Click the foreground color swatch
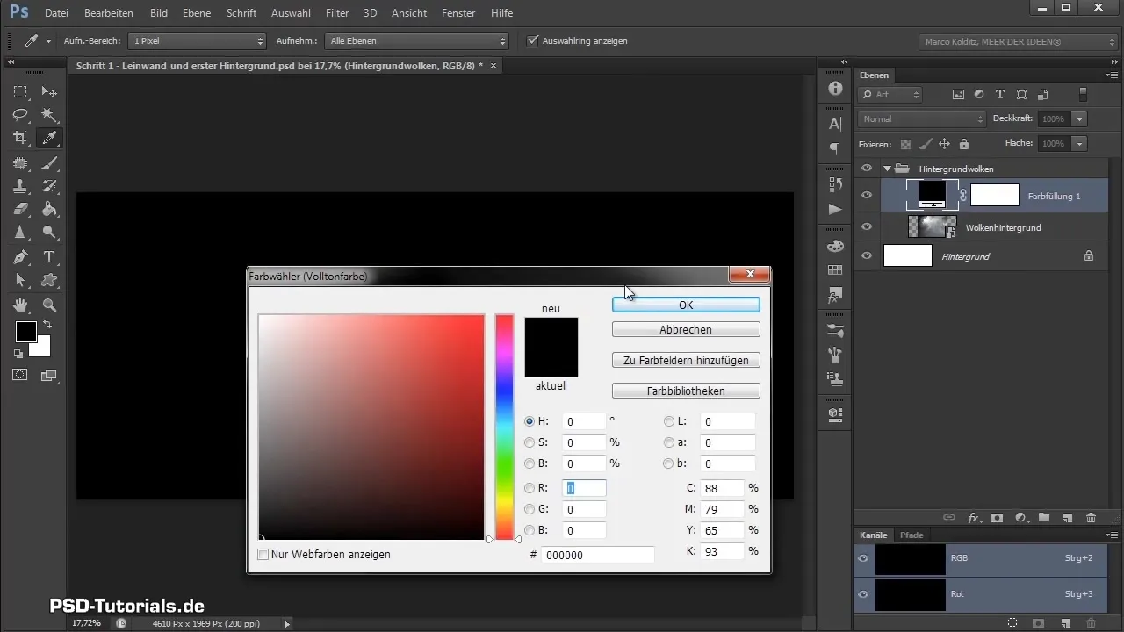 [x=25, y=332]
